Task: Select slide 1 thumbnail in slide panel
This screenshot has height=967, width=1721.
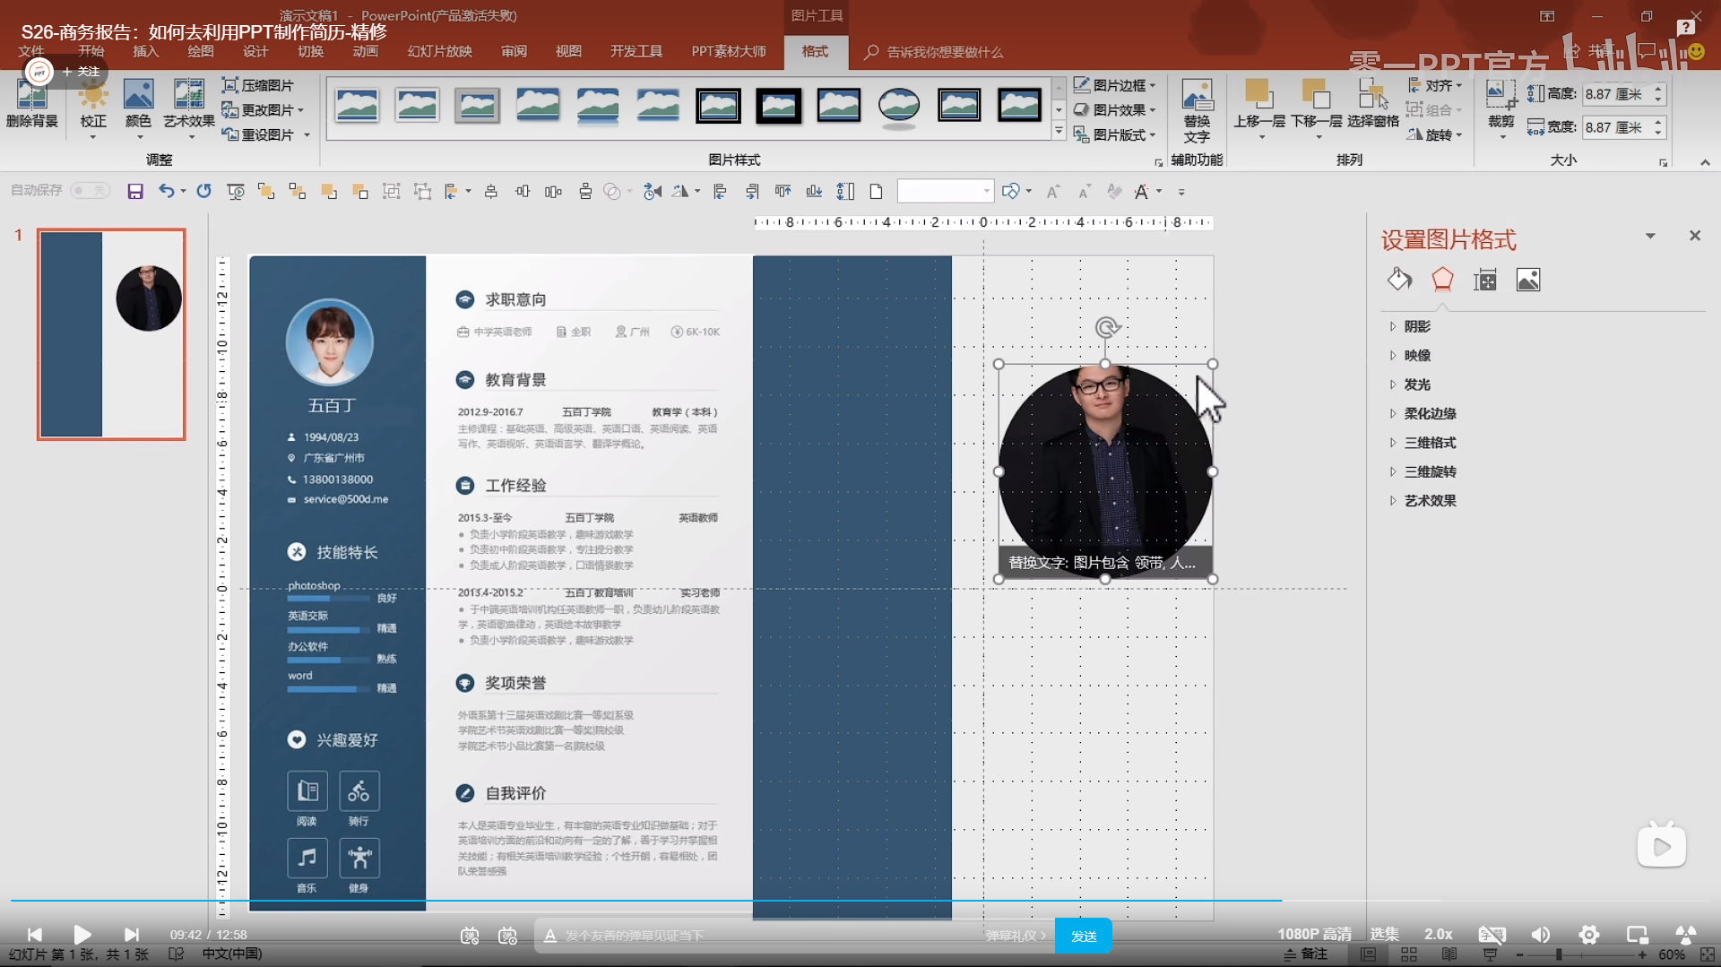Action: coord(111,334)
